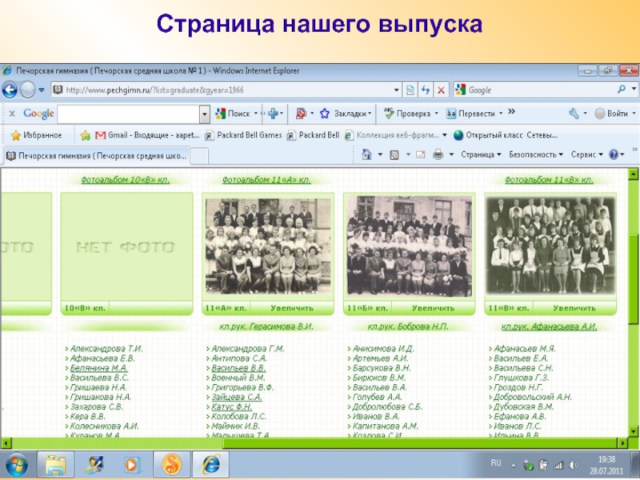Image resolution: width=640 pixels, height=480 pixels.
Task: Click the 11«Б» class group photo
Action: click(409, 246)
